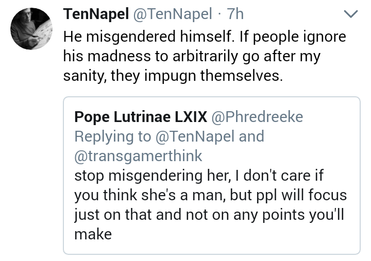Click the word 'and' after @TenNapel mention

point(251,136)
